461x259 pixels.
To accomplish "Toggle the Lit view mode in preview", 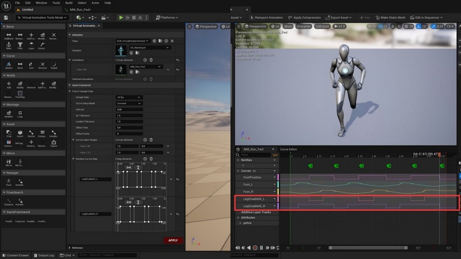I will pyautogui.click(x=274, y=26).
